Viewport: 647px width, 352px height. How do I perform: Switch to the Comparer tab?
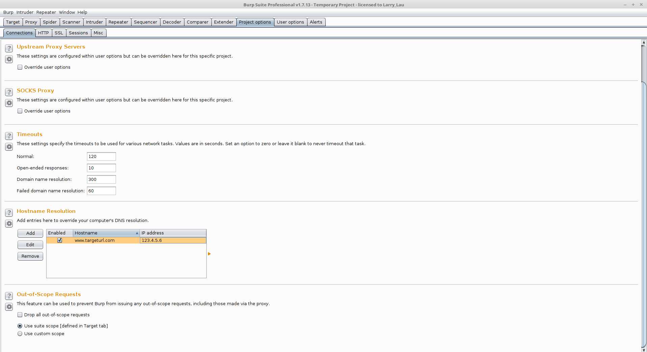pyautogui.click(x=198, y=22)
